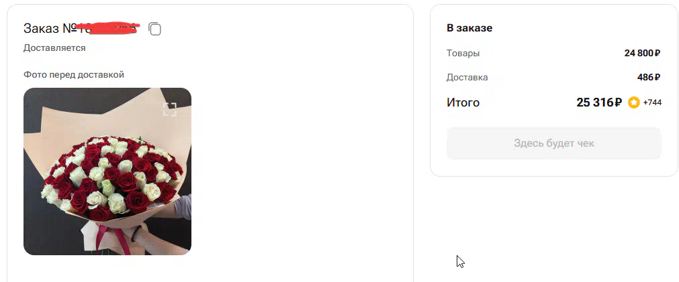
Task: Copy the order number with the copy icon
Action: coord(154,29)
